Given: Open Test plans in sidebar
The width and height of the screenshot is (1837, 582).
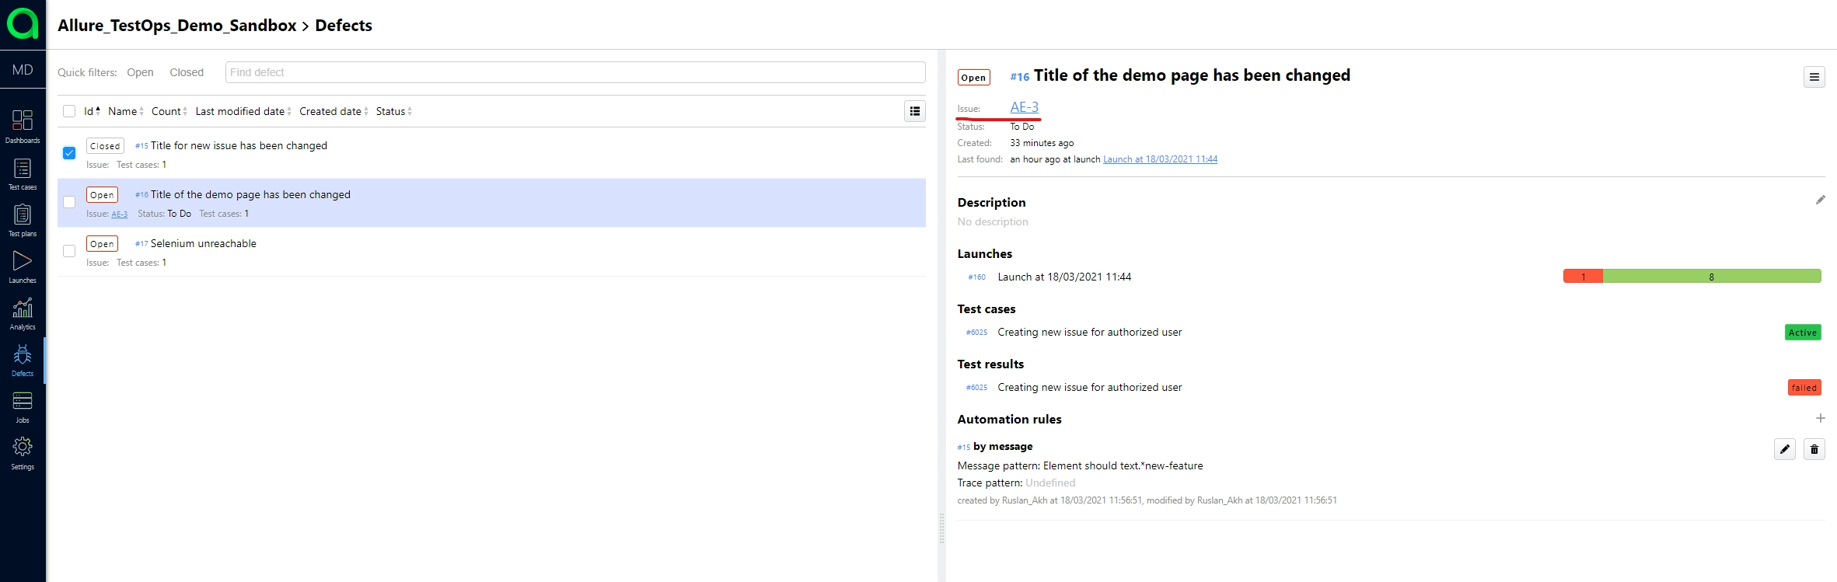Looking at the screenshot, I should [x=23, y=220].
